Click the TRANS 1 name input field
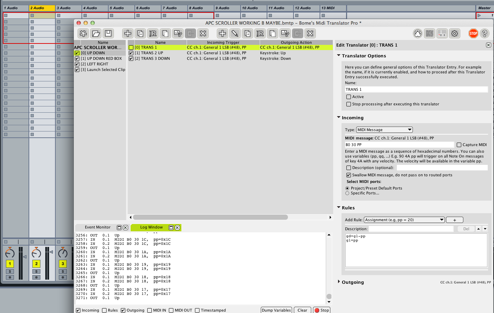Image resolution: width=494 pixels, height=313 pixels. click(416, 89)
